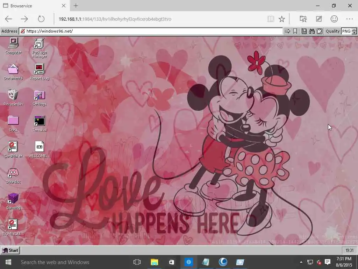
Task: Click the network tray icon
Action: click(x=310, y=262)
